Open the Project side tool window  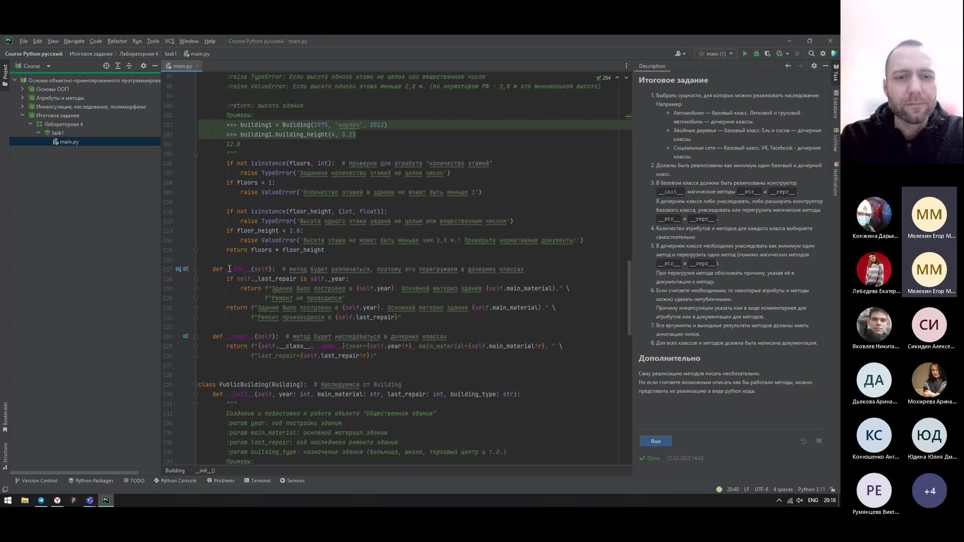click(5, 75)
